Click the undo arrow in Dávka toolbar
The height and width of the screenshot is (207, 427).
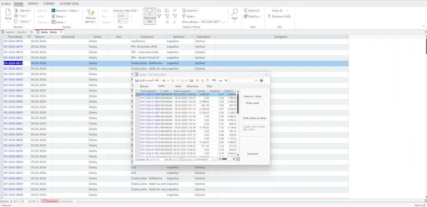point(214,80)
